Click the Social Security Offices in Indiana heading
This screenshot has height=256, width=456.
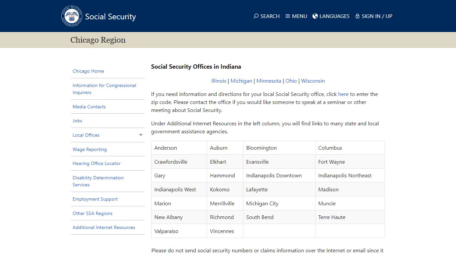click(196, 66)
